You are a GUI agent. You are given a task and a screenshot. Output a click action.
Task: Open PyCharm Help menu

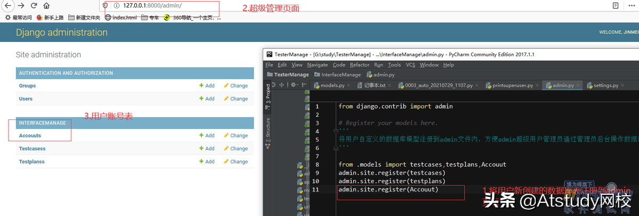[448, 65]
